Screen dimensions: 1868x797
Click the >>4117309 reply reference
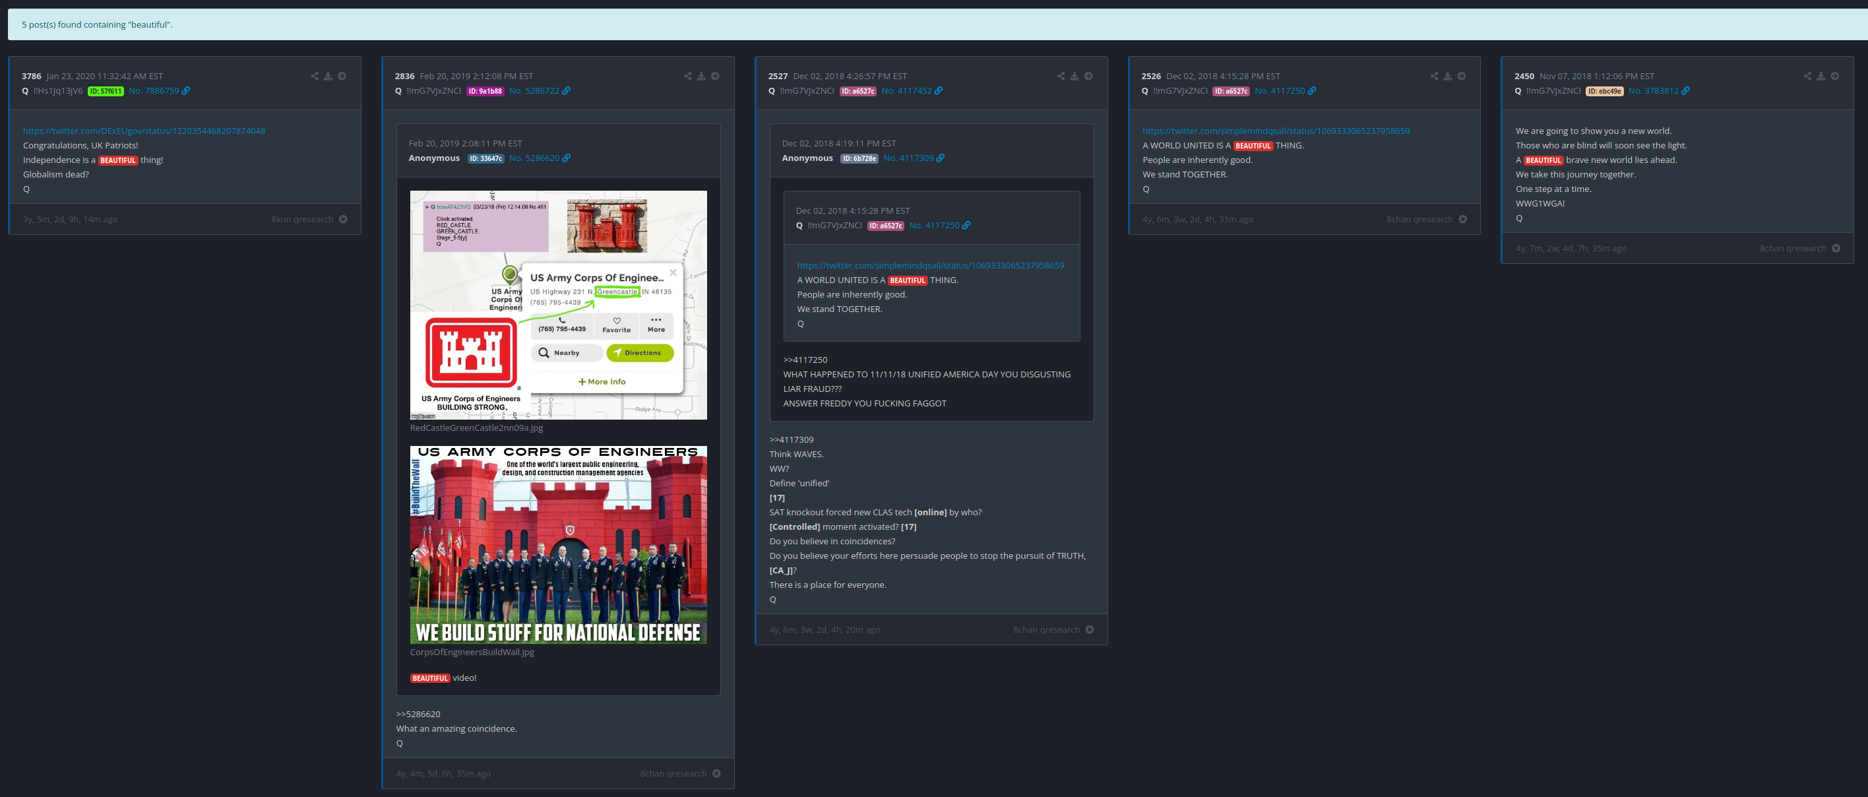[x=791, y=440]
